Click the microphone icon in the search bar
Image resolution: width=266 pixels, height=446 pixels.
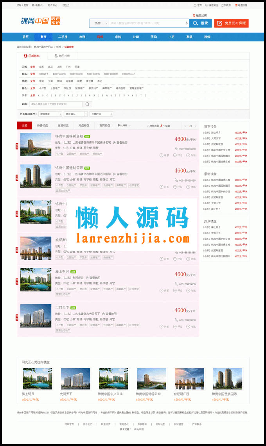187,23
